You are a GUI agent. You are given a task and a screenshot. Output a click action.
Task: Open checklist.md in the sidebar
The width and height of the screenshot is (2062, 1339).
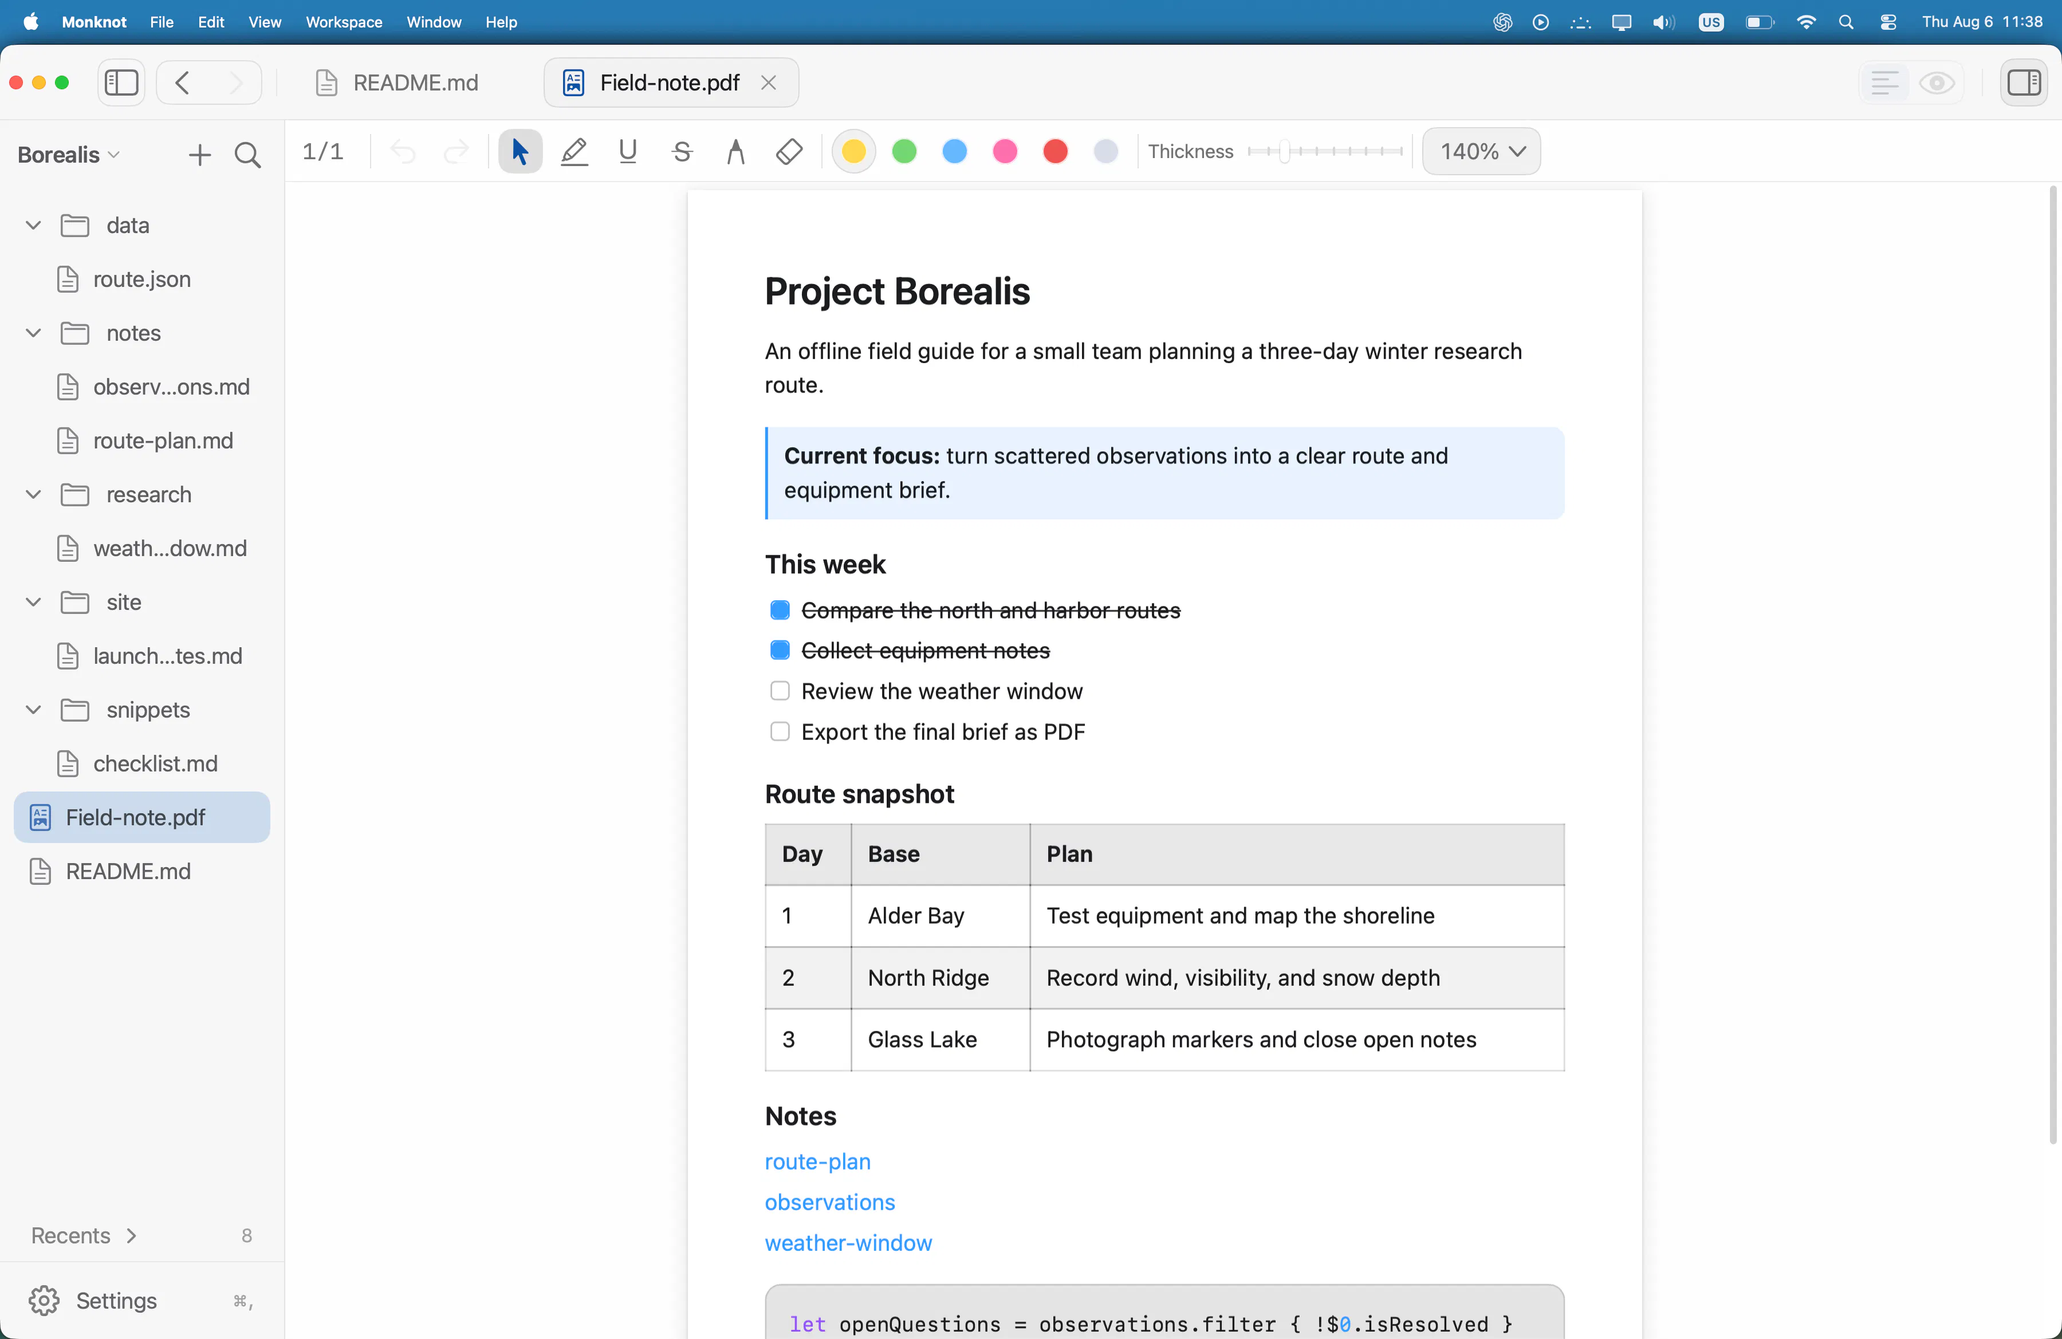(141, 764)
